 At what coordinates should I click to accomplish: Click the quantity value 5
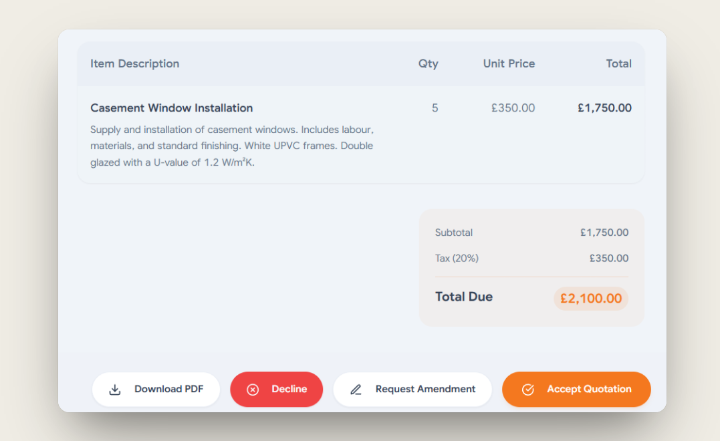point(435,108)
